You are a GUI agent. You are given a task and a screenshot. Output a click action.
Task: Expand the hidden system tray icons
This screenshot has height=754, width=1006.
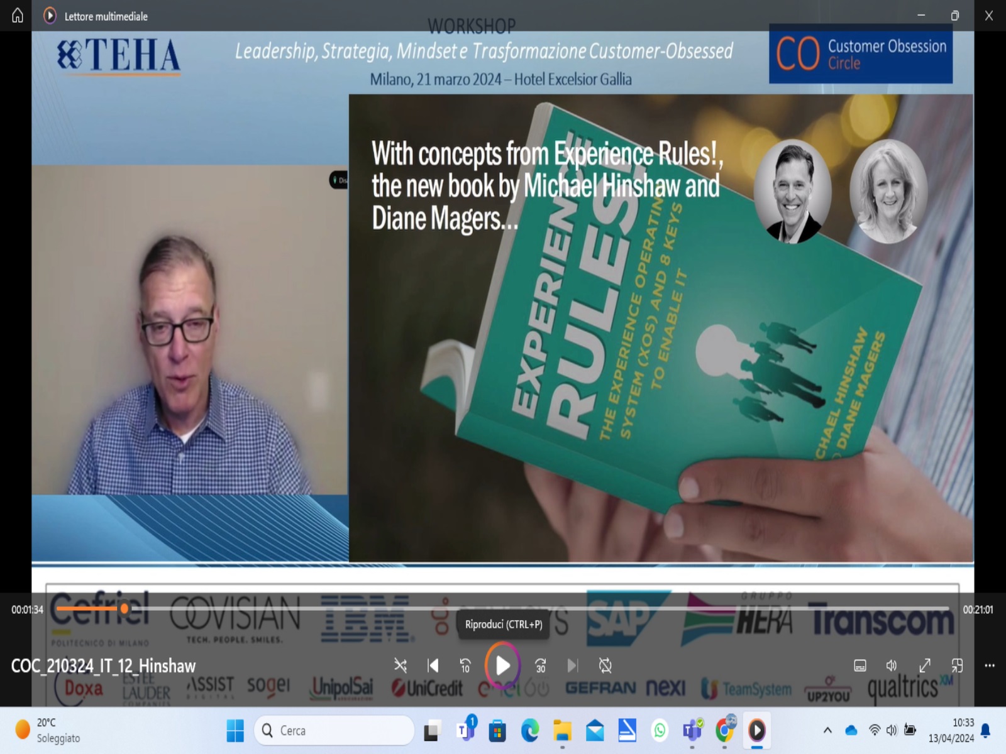click(x=827, y=730)
